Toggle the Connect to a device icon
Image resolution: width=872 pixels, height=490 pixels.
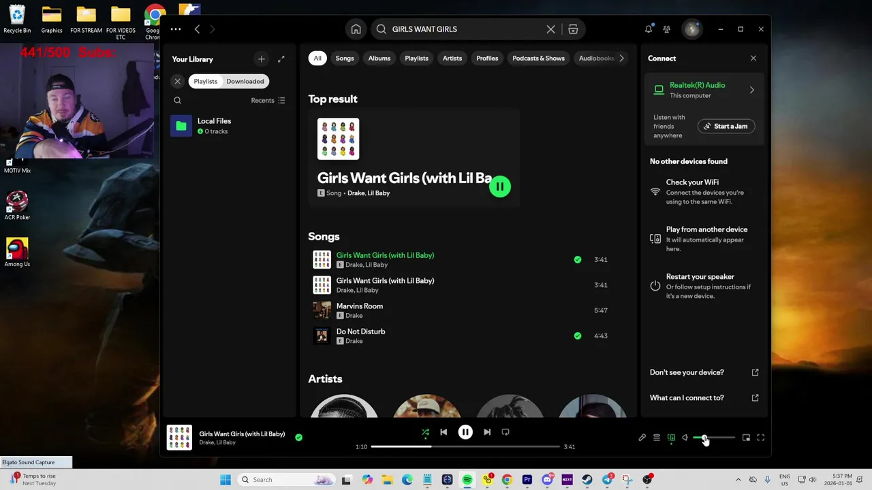click(671, 438)
